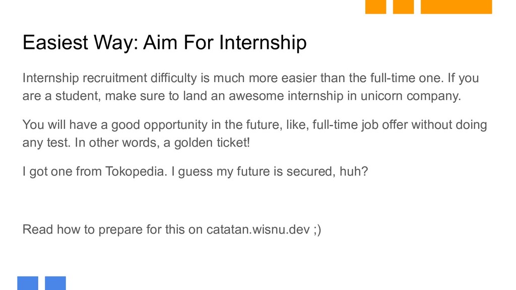516x290 pixels.
Task: Click the phrase 'golden ticket!'
Action: click(212, 142)
